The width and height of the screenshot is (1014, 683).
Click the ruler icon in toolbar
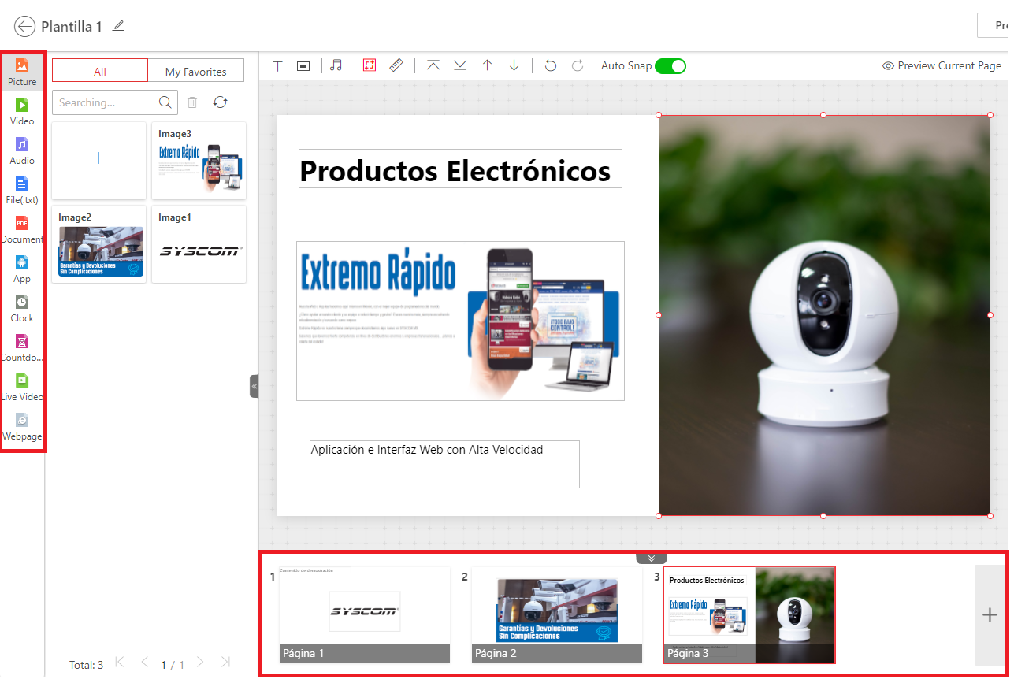pyautogui.click(x=396, y=65)
